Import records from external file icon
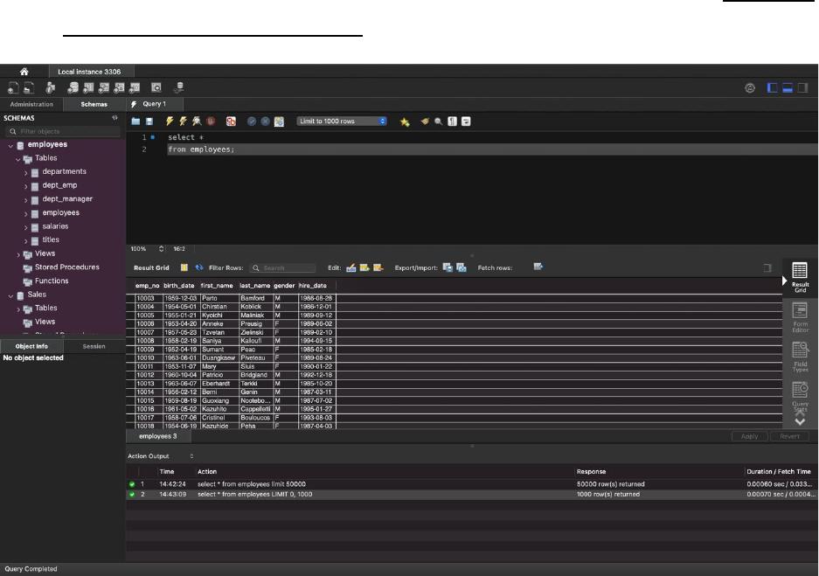Image resolution: width=819 pixels, height=576 pixels. point(462,267)
